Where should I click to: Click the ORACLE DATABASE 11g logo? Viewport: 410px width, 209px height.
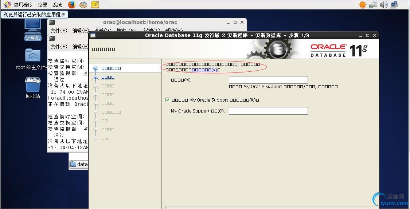point(339,50)
